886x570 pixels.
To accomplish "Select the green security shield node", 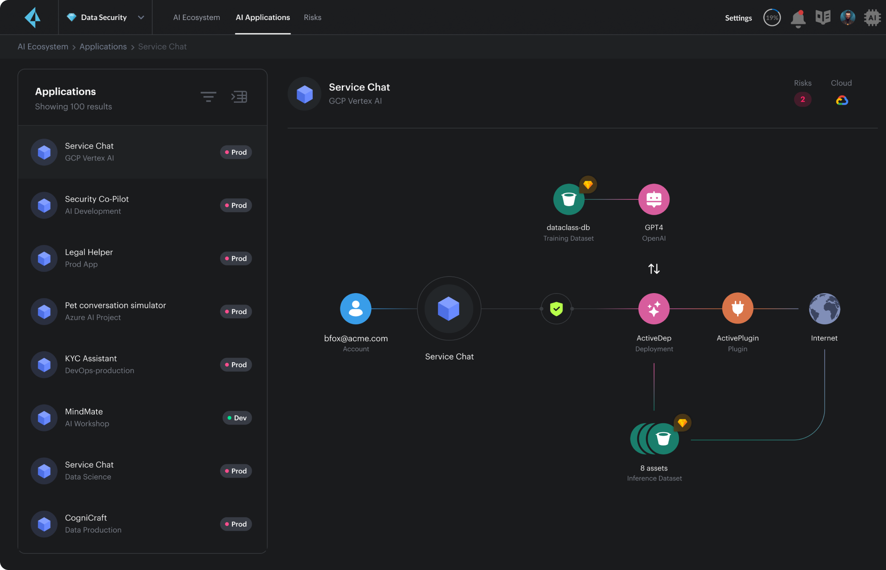I will coord(556,308).
